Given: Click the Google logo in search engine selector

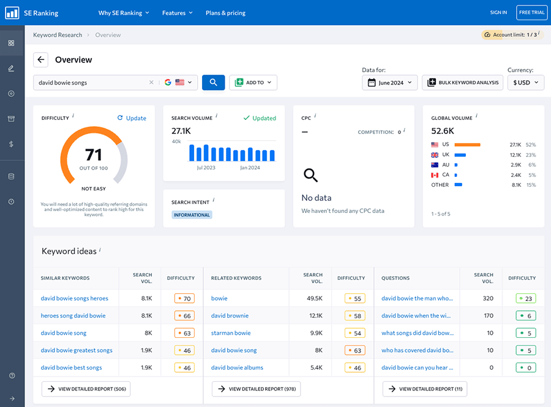Looking at the screenshot, I should 168,82.
